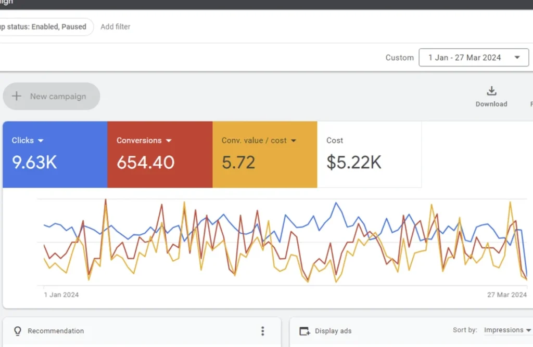
Task: Click the Display ads icon
Action: [304, 331]
